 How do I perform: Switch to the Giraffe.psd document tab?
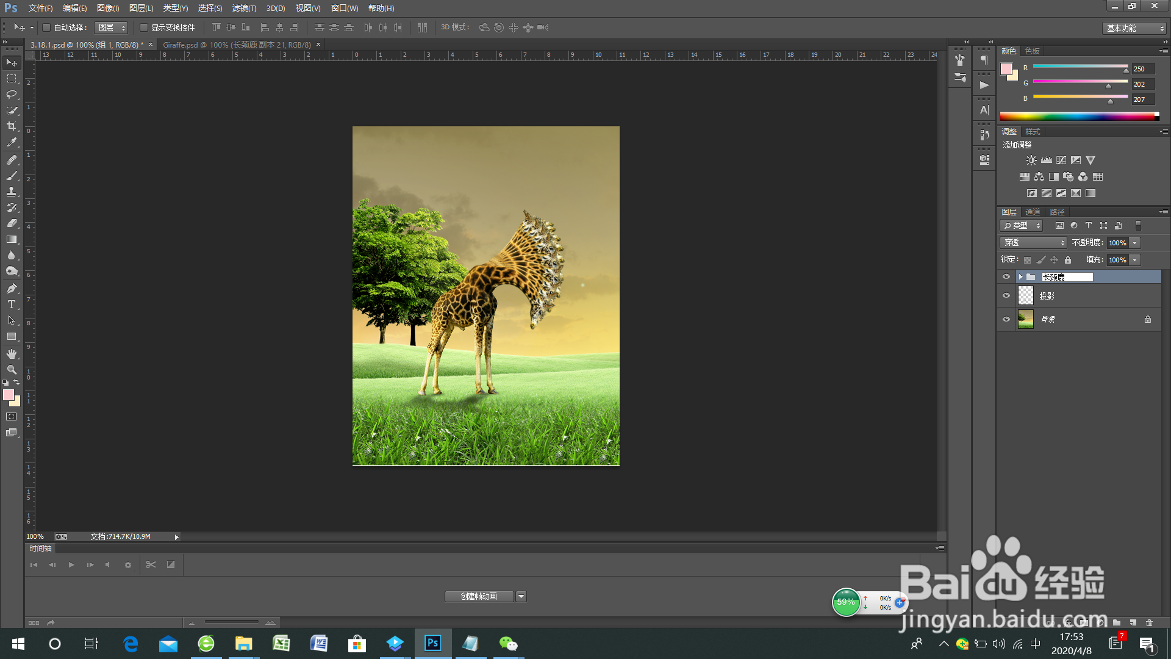237,45
